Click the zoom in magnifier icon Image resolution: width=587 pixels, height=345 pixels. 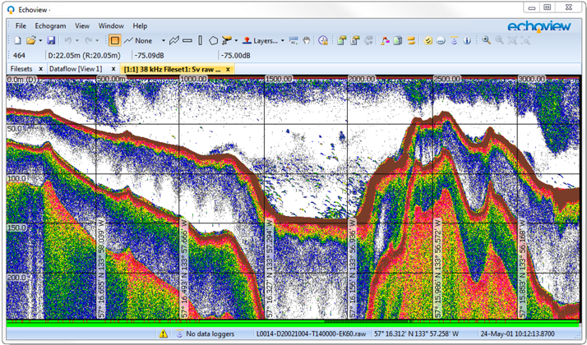487,40
